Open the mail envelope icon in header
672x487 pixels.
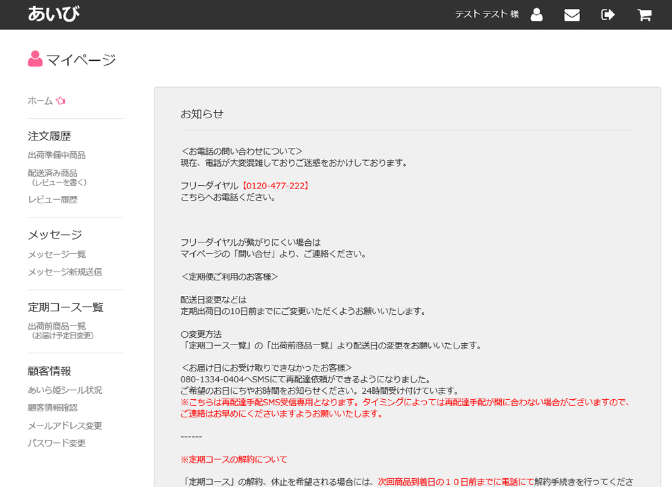pos(572,15)
